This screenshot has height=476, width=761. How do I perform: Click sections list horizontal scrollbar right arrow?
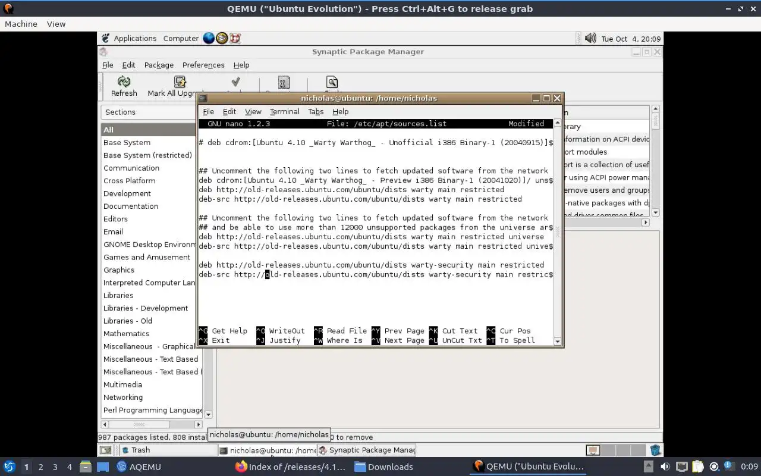199,424
